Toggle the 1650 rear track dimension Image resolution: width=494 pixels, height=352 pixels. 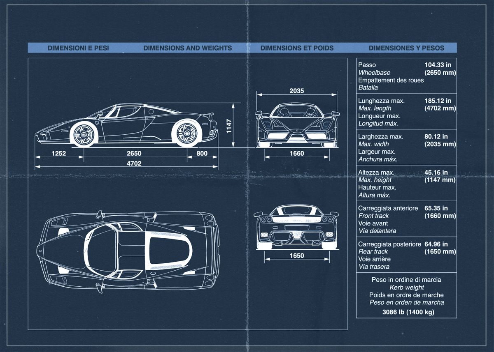297,255
